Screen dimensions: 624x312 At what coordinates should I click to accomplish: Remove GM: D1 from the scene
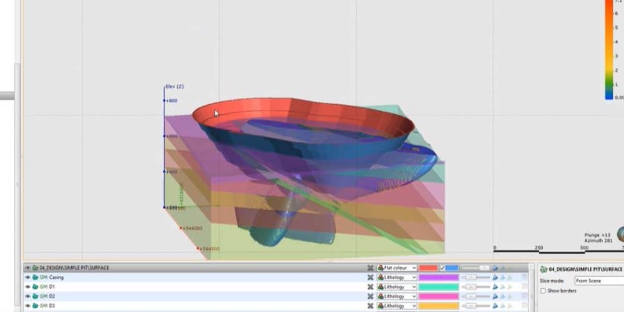[x=371, y=287]
